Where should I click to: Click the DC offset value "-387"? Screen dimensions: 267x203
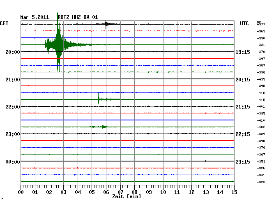261,65
